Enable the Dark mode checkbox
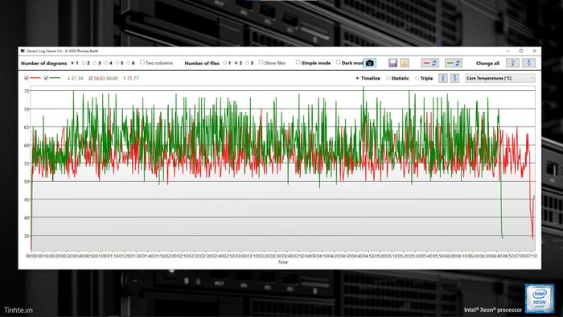 point(339,63)
